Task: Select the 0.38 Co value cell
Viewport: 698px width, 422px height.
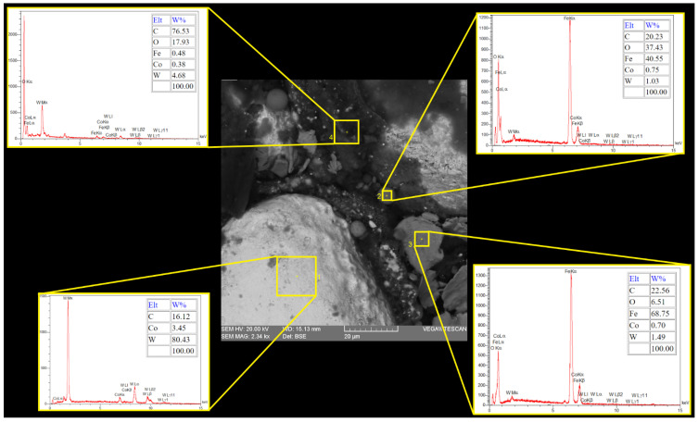Action: (x=183, y=65)
